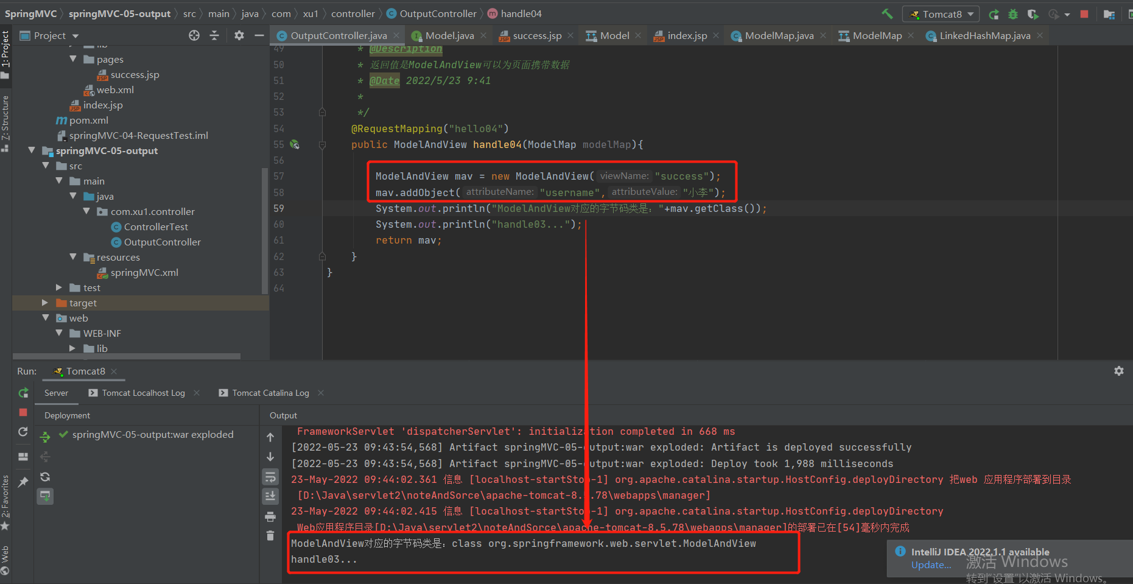Expand the target folder
The width and height of the screenshot is (1133, 584).
(45, 302)
